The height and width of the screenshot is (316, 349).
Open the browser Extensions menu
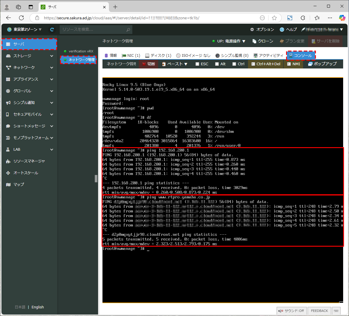point(303,18)
